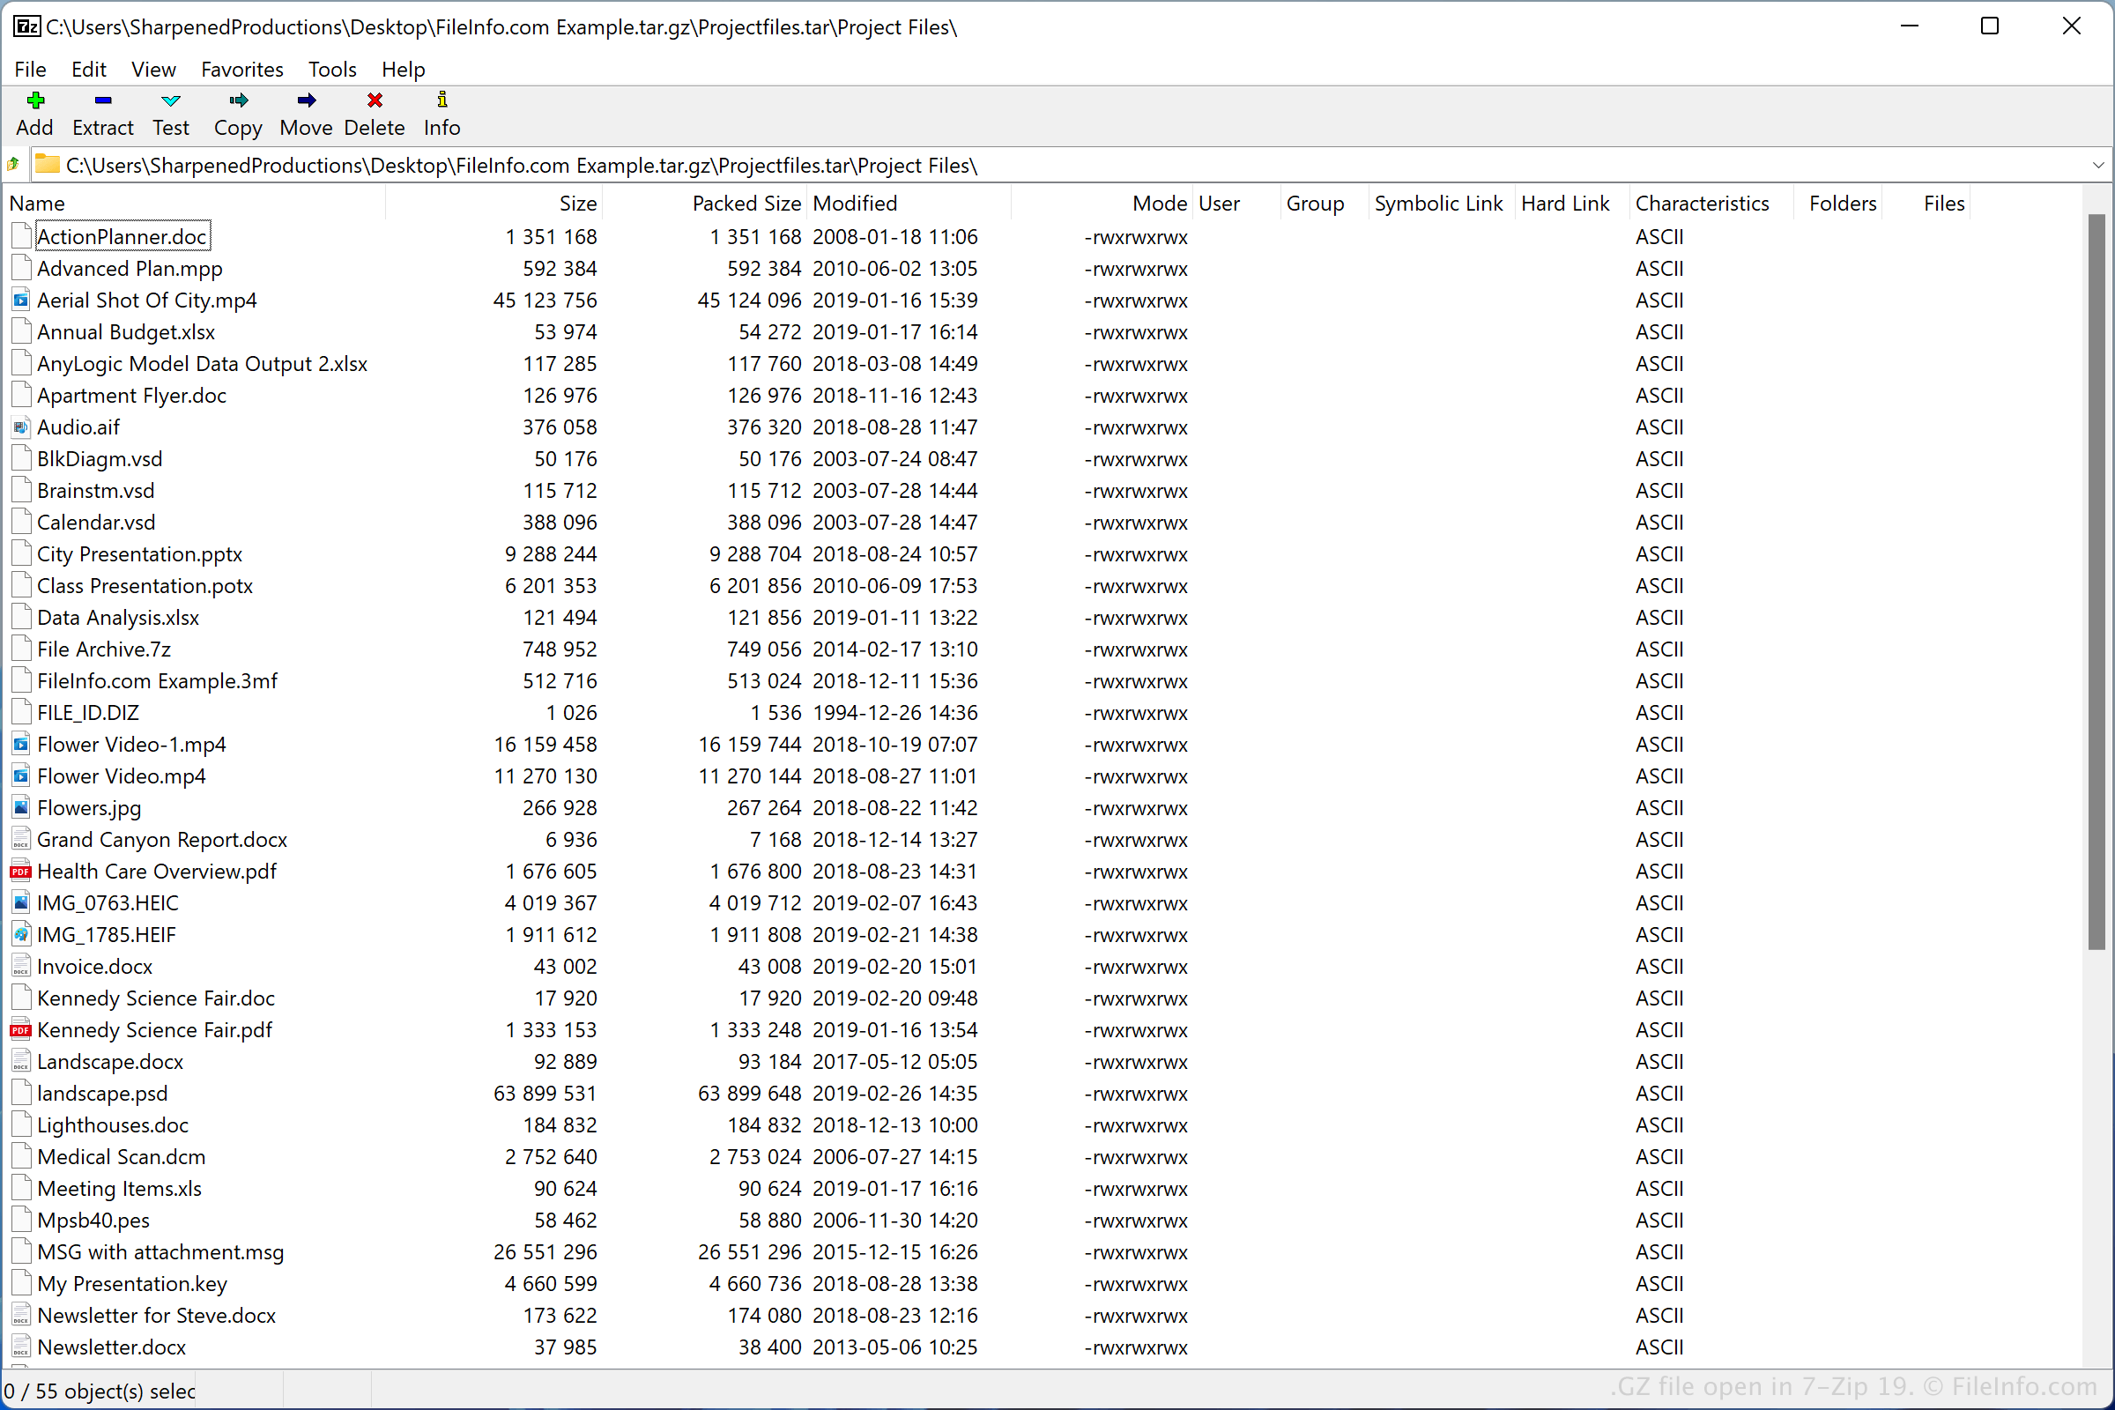Click the Info toolbar icon
Viewport: 2115px width, 1410px height.
(441, 100)
